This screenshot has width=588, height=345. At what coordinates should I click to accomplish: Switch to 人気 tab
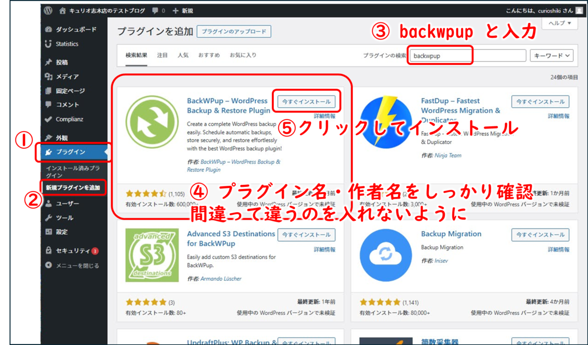tap(183, 55)
